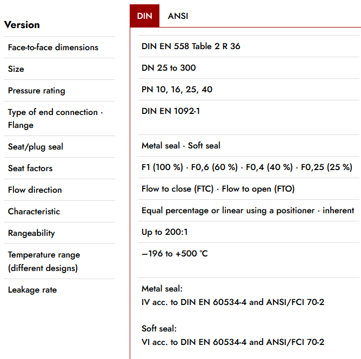Click the −196 to +500 °C temperature value
The height and width of the screenshot is (359, 361).
pos(175,254)
